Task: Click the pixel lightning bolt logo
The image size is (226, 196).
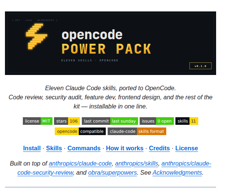Action: click(x=37, y=37)
